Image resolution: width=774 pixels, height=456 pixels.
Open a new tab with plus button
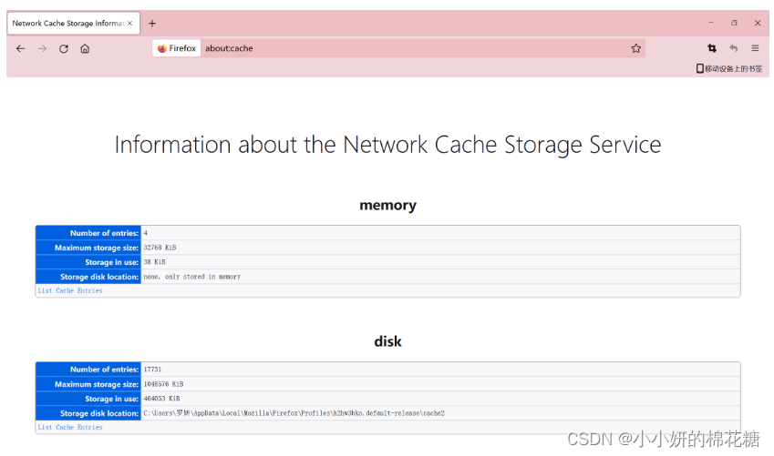pyautogui.click(x=152, y=23)
